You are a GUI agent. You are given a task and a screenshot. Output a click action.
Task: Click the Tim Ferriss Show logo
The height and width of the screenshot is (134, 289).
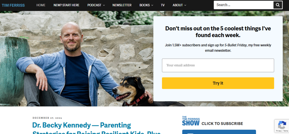pyautogui.click(x=191, y=121)
